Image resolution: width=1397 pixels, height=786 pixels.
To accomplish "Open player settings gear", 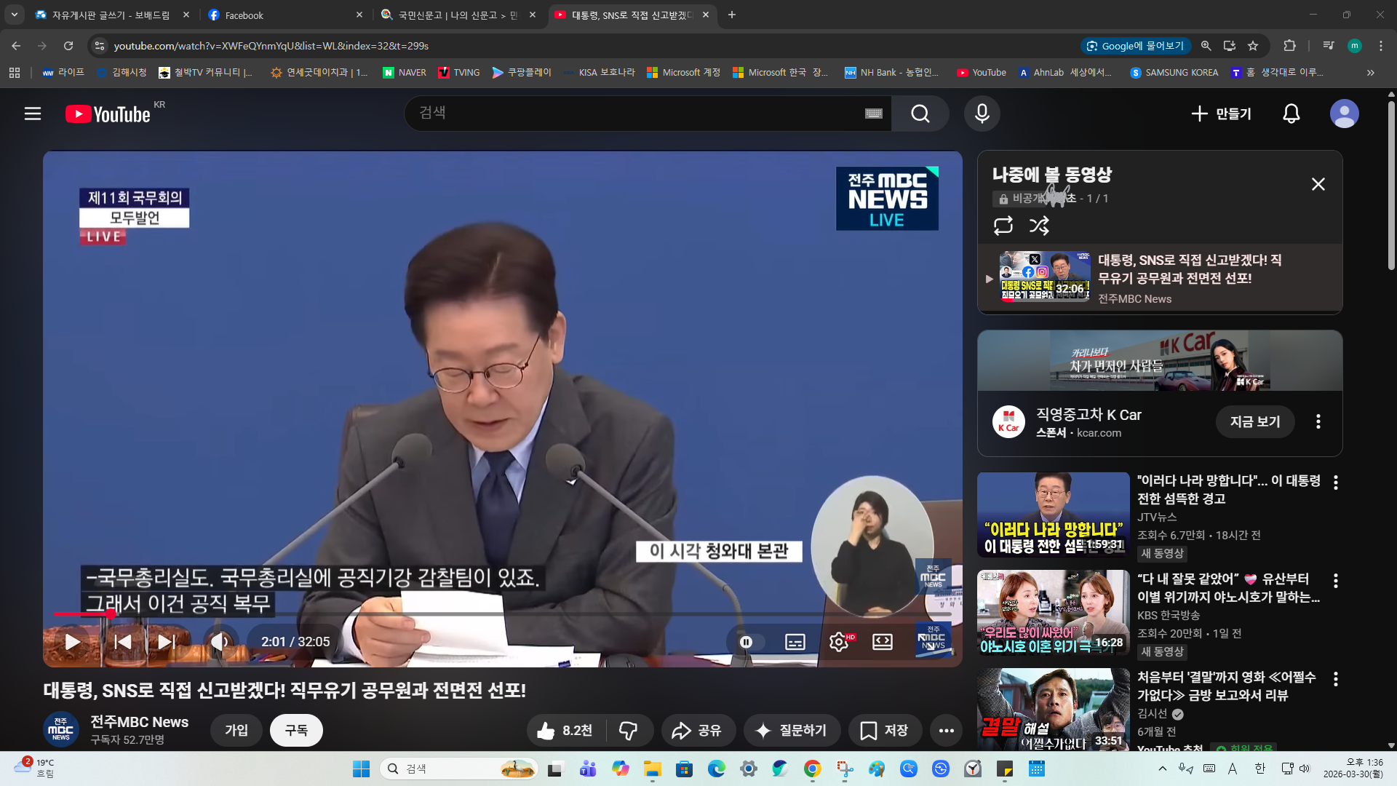I will coord(839,642).
